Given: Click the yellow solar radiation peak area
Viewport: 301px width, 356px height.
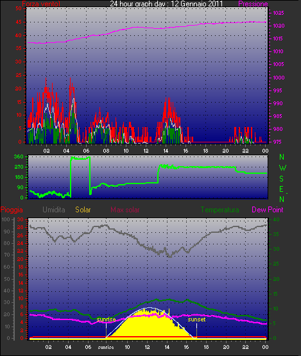Looking at the screenshot, I should (x=148, y=325).
